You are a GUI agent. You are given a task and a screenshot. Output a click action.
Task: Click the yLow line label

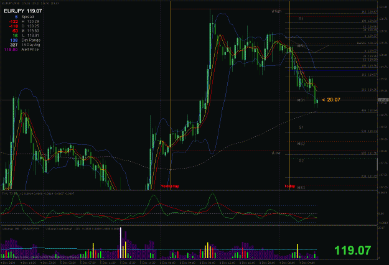[x=276, y=153]
